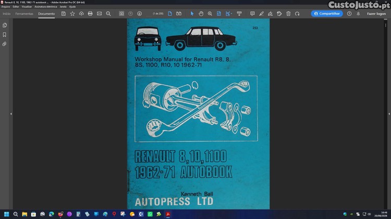
Task: Add a comment with the speech bubble icon
Action: (x=252, y=14)
